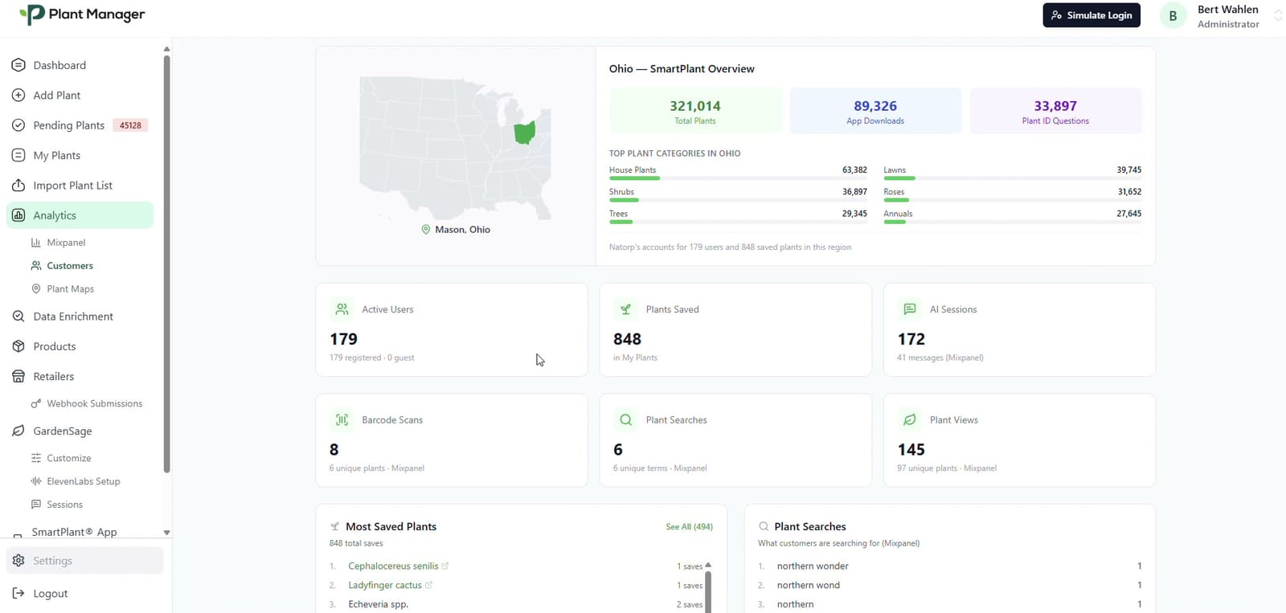1286x613 pixels.
Task: Click the Simulate Login button
Action: tap(1091, 15)
